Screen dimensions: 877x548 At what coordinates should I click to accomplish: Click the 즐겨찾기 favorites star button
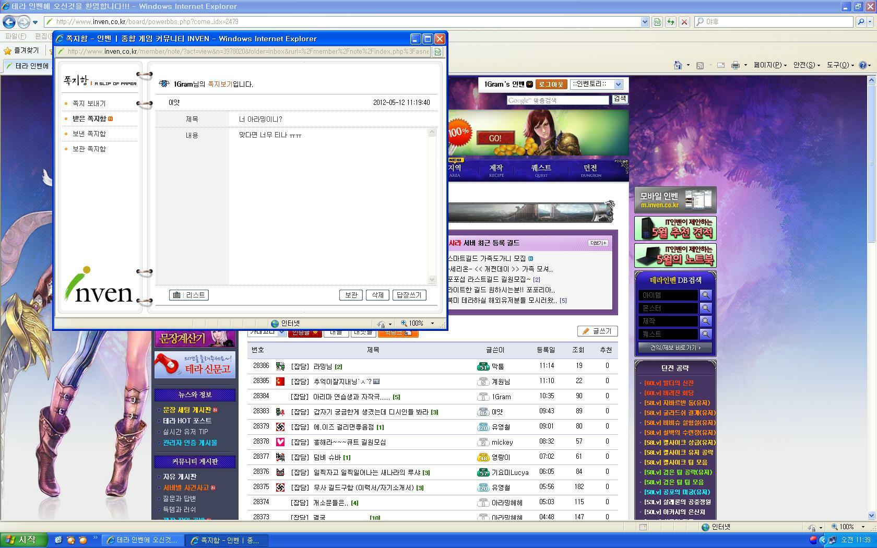point(21,51)
